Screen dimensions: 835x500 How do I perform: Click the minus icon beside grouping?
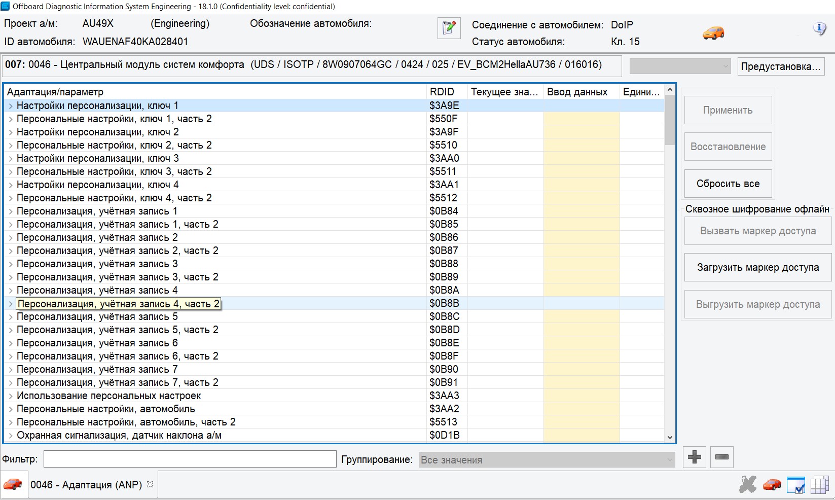tap(721, 457)
